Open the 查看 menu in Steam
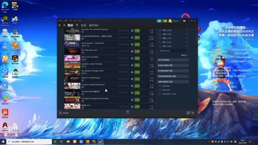The image size is (258, 145). point(66,20)
